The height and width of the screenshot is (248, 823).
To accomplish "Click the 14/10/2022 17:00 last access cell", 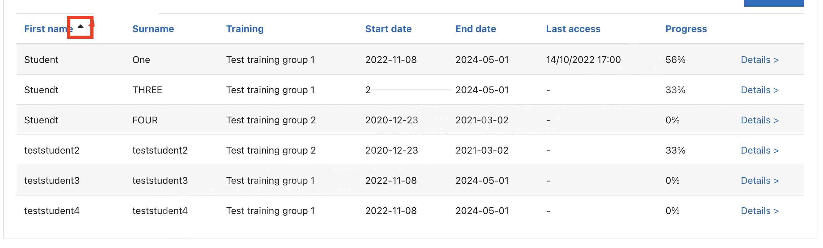I will click(x=583, y=60).
